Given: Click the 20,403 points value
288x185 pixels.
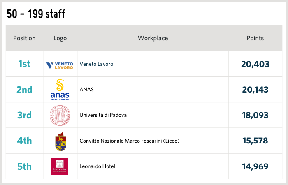Looking at the screenshot, I should tap(255, 64).
